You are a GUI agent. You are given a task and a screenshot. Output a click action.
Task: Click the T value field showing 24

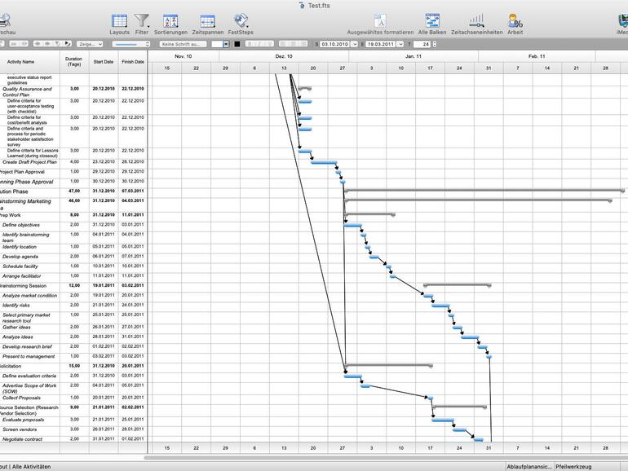[422, 44]
